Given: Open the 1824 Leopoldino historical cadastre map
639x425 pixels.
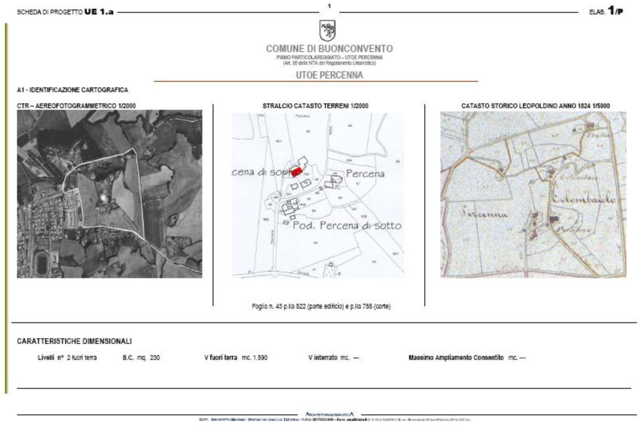Looking at the screenshot, I should (x=533, y=195).
